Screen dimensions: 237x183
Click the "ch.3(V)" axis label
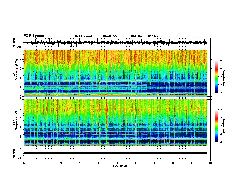[14, 153]
